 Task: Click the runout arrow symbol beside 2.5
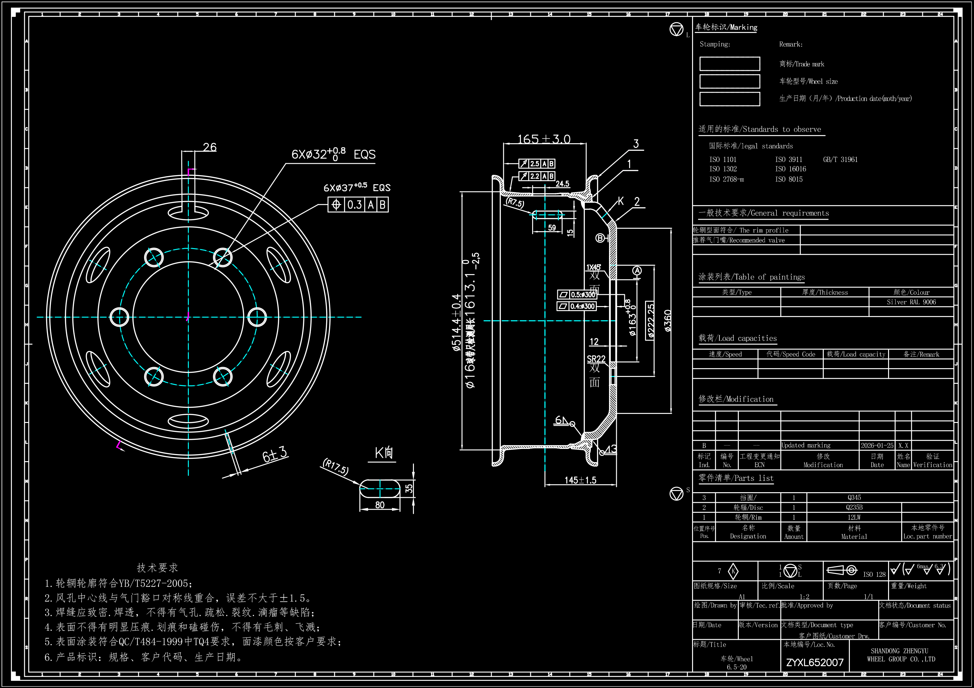(524, 164)
